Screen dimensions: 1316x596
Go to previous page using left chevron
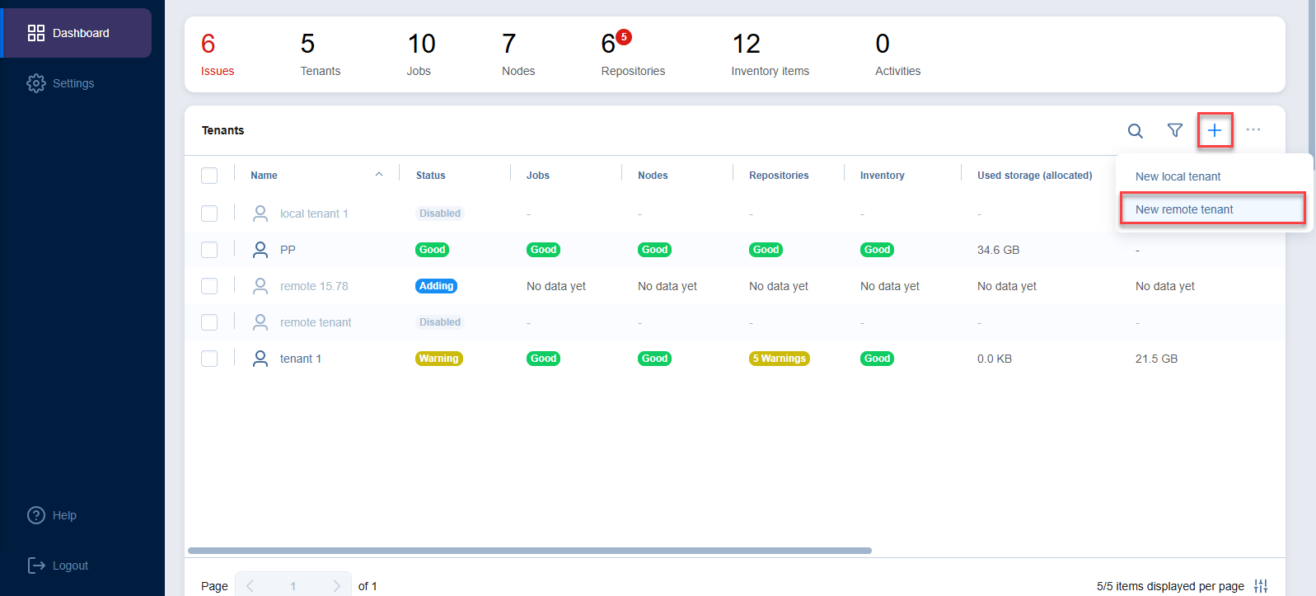click(250, 586)
